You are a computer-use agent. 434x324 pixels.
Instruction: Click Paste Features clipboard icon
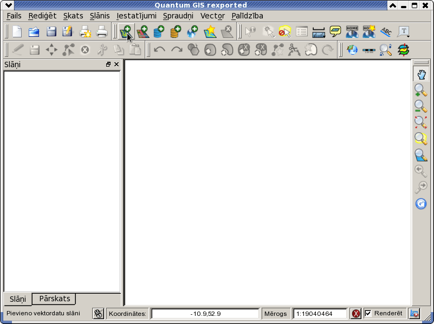pos(135,50)
